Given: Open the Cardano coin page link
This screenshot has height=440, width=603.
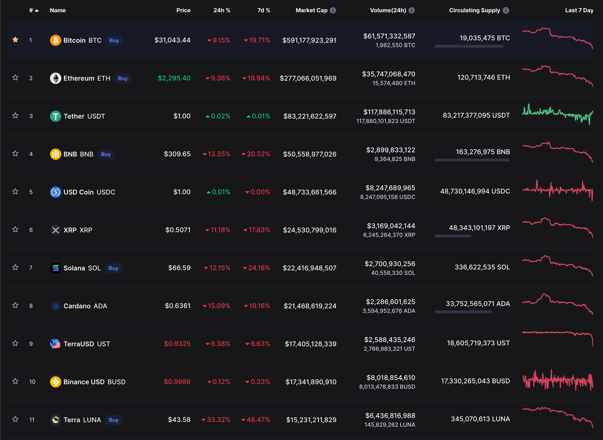Looking at the screenshot, I should (85, 306).
